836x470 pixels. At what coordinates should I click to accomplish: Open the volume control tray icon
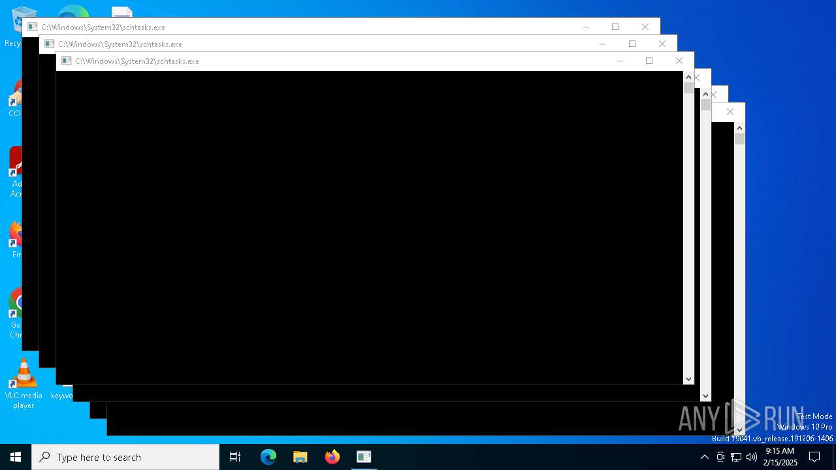pyautogui.click(x=752, y=457)
